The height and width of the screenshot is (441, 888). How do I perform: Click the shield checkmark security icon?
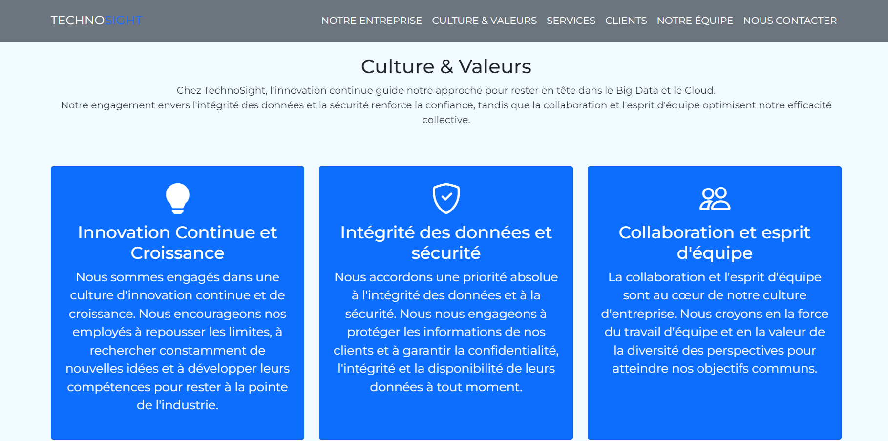(446, 198)
